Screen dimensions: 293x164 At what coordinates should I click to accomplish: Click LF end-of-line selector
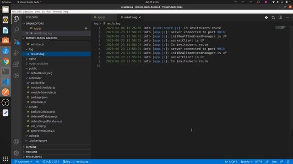pyautogui.click(x=267, y=162)
